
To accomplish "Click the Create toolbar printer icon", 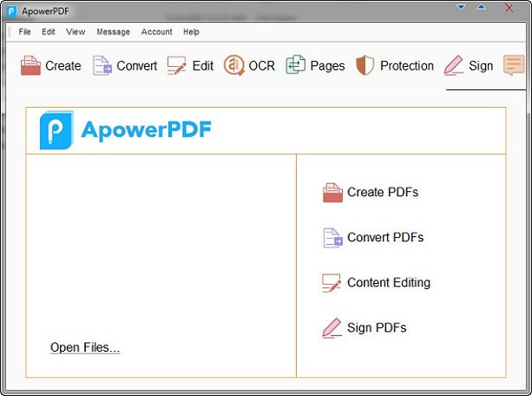I will click(x=30, y=65).
